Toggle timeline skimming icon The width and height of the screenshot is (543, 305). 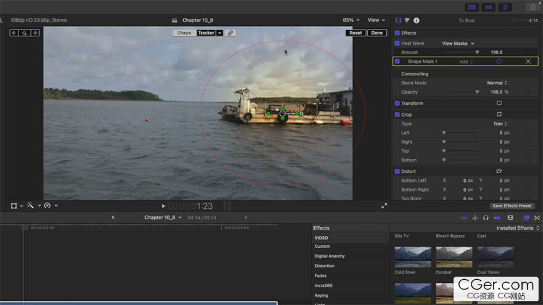(463, 218)
